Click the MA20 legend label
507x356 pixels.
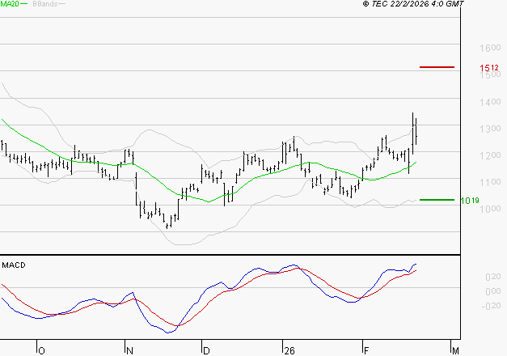(x=10, y=4)
